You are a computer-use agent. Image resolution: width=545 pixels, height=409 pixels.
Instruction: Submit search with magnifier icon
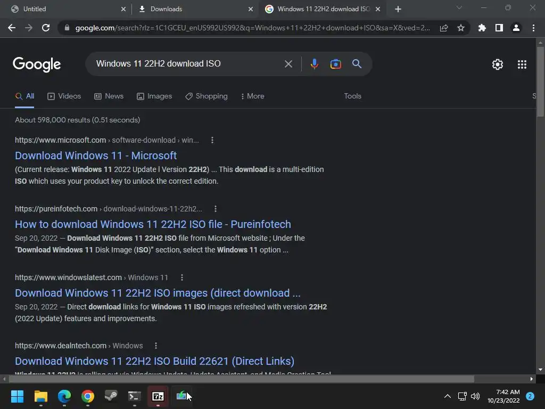357,64
